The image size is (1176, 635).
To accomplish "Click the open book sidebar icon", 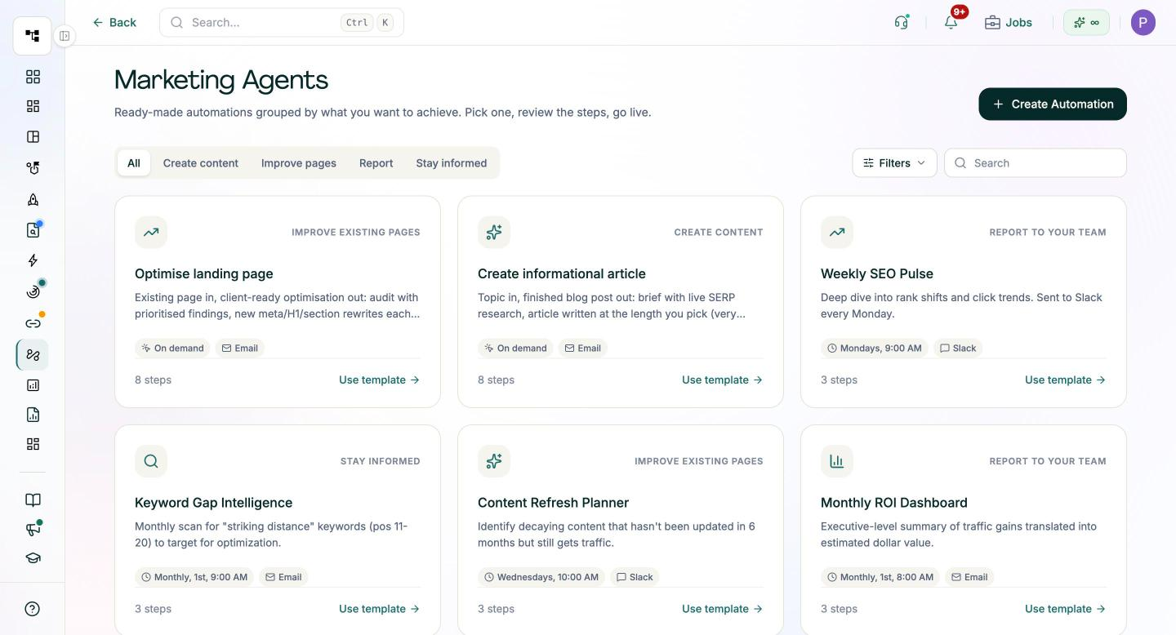I will (33, 500).
